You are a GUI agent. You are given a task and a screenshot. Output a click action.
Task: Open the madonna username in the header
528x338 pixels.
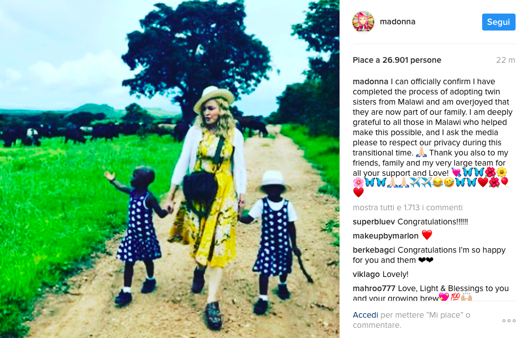(397, 21)
